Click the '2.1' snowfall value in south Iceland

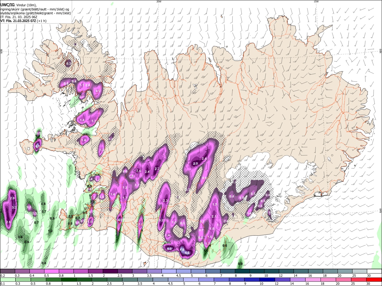214,216
